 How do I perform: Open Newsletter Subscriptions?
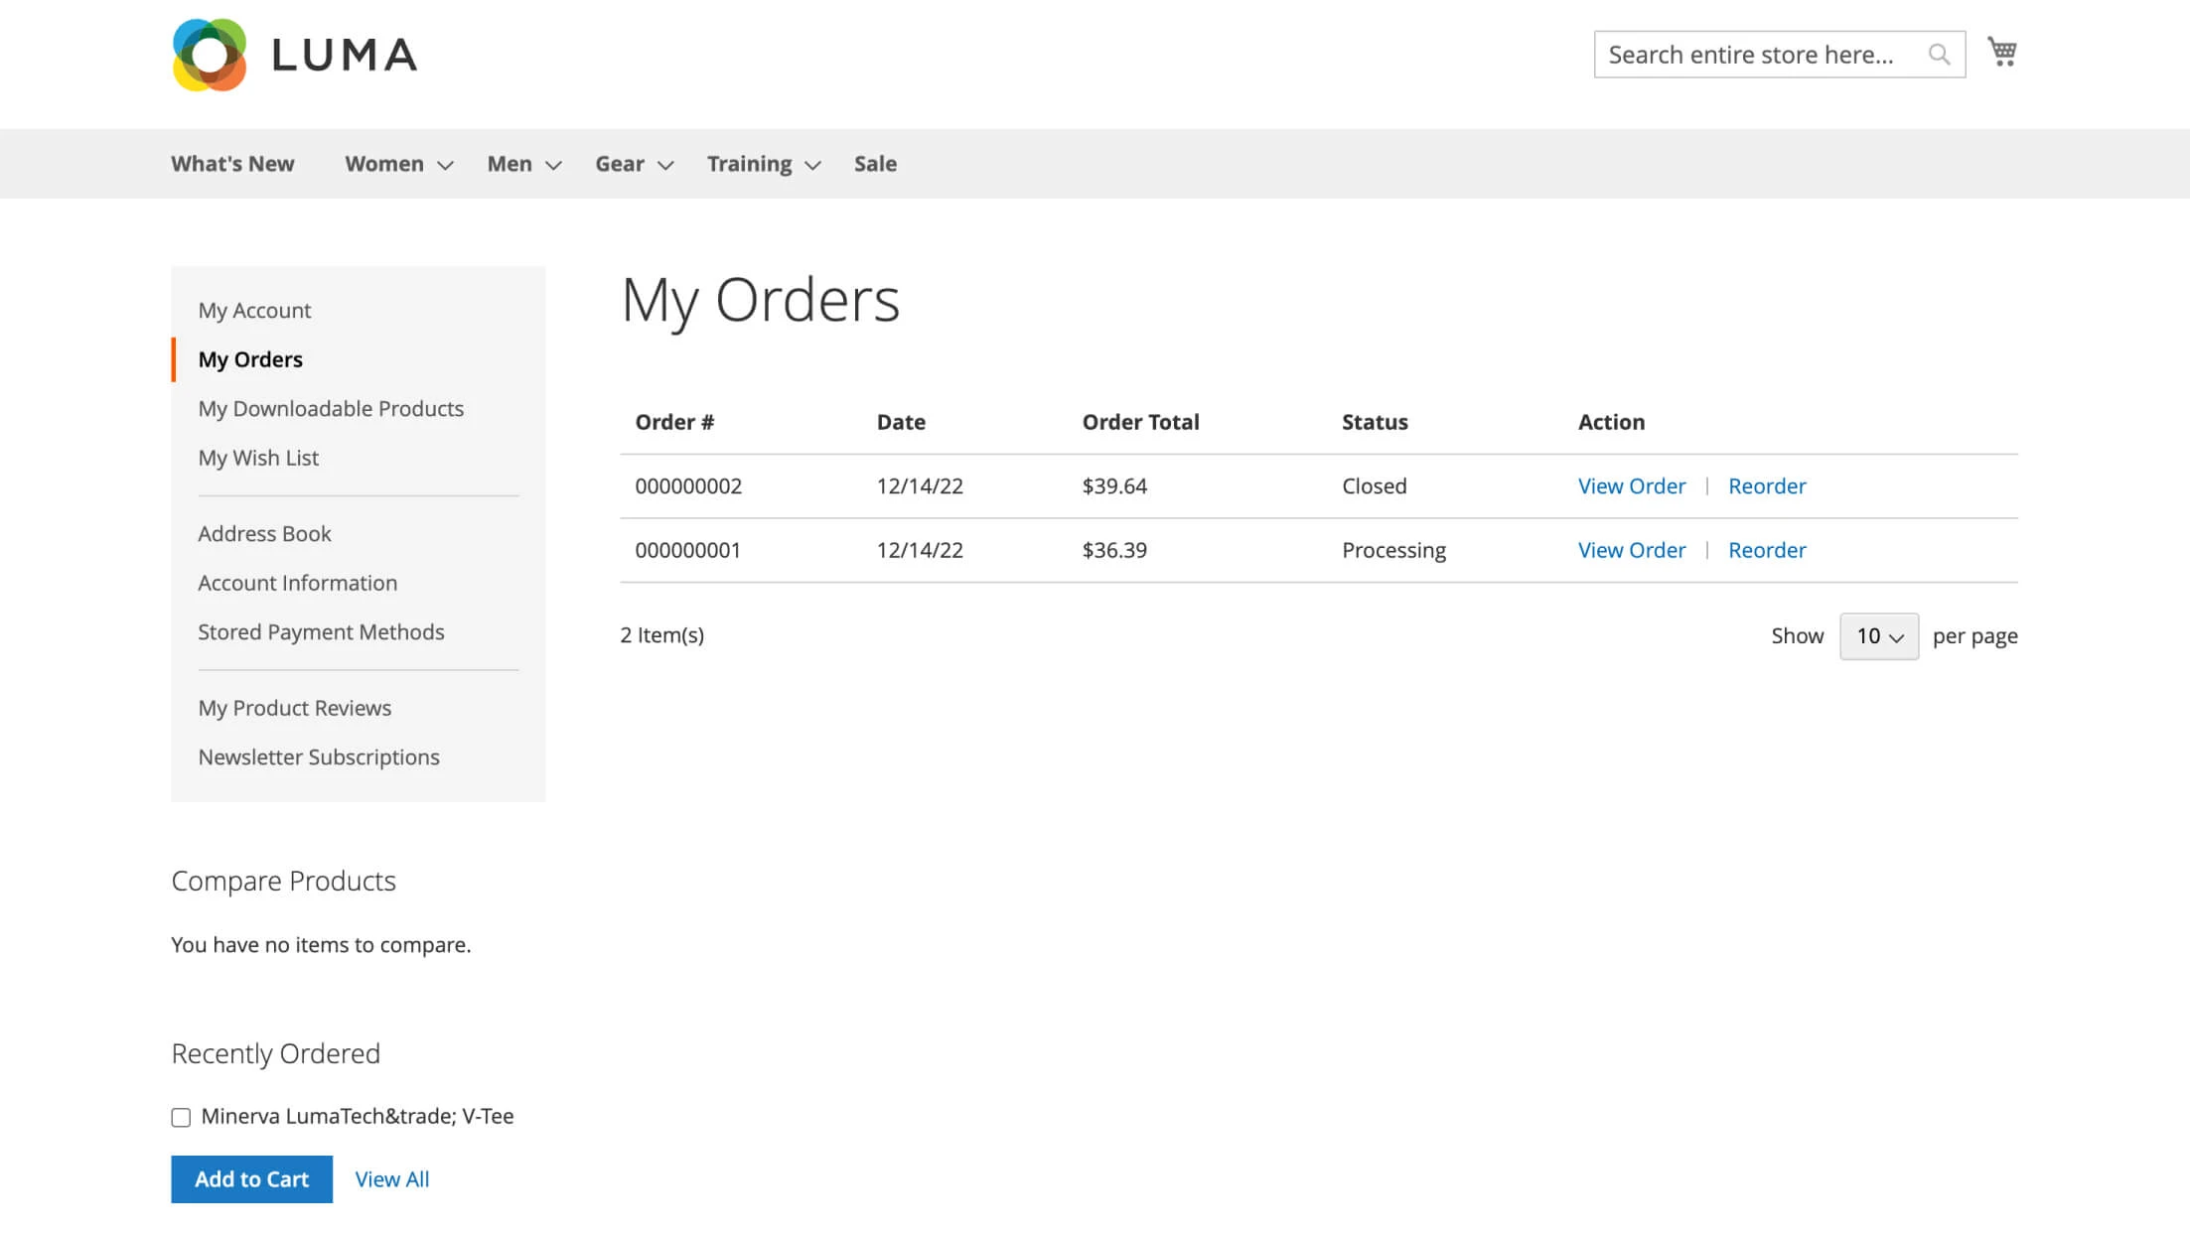(319, 756)
